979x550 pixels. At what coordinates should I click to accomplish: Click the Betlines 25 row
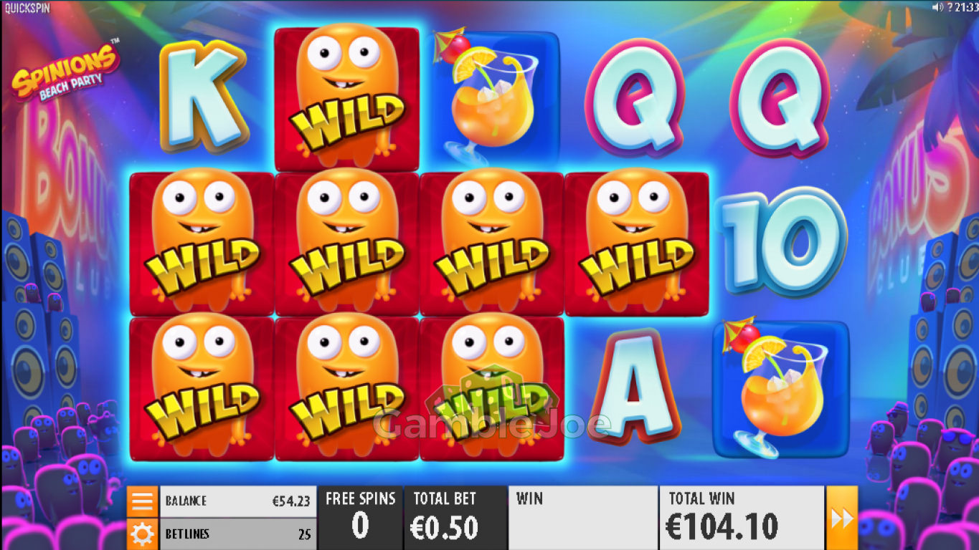click(238, 534)
